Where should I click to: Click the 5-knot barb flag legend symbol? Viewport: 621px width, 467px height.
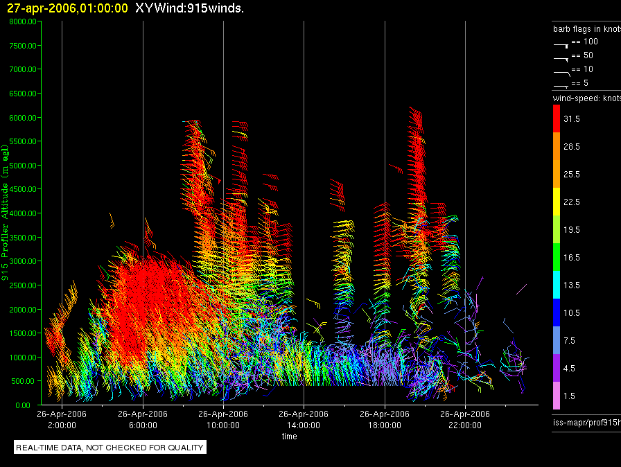[x=561, y=86]
